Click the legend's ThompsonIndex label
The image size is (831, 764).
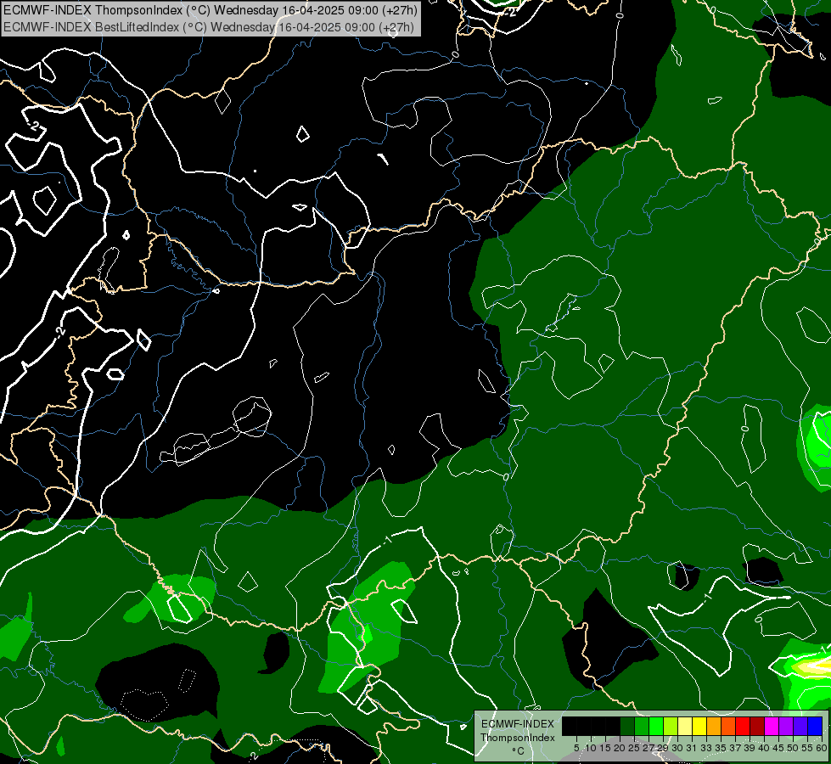point(518,738)
